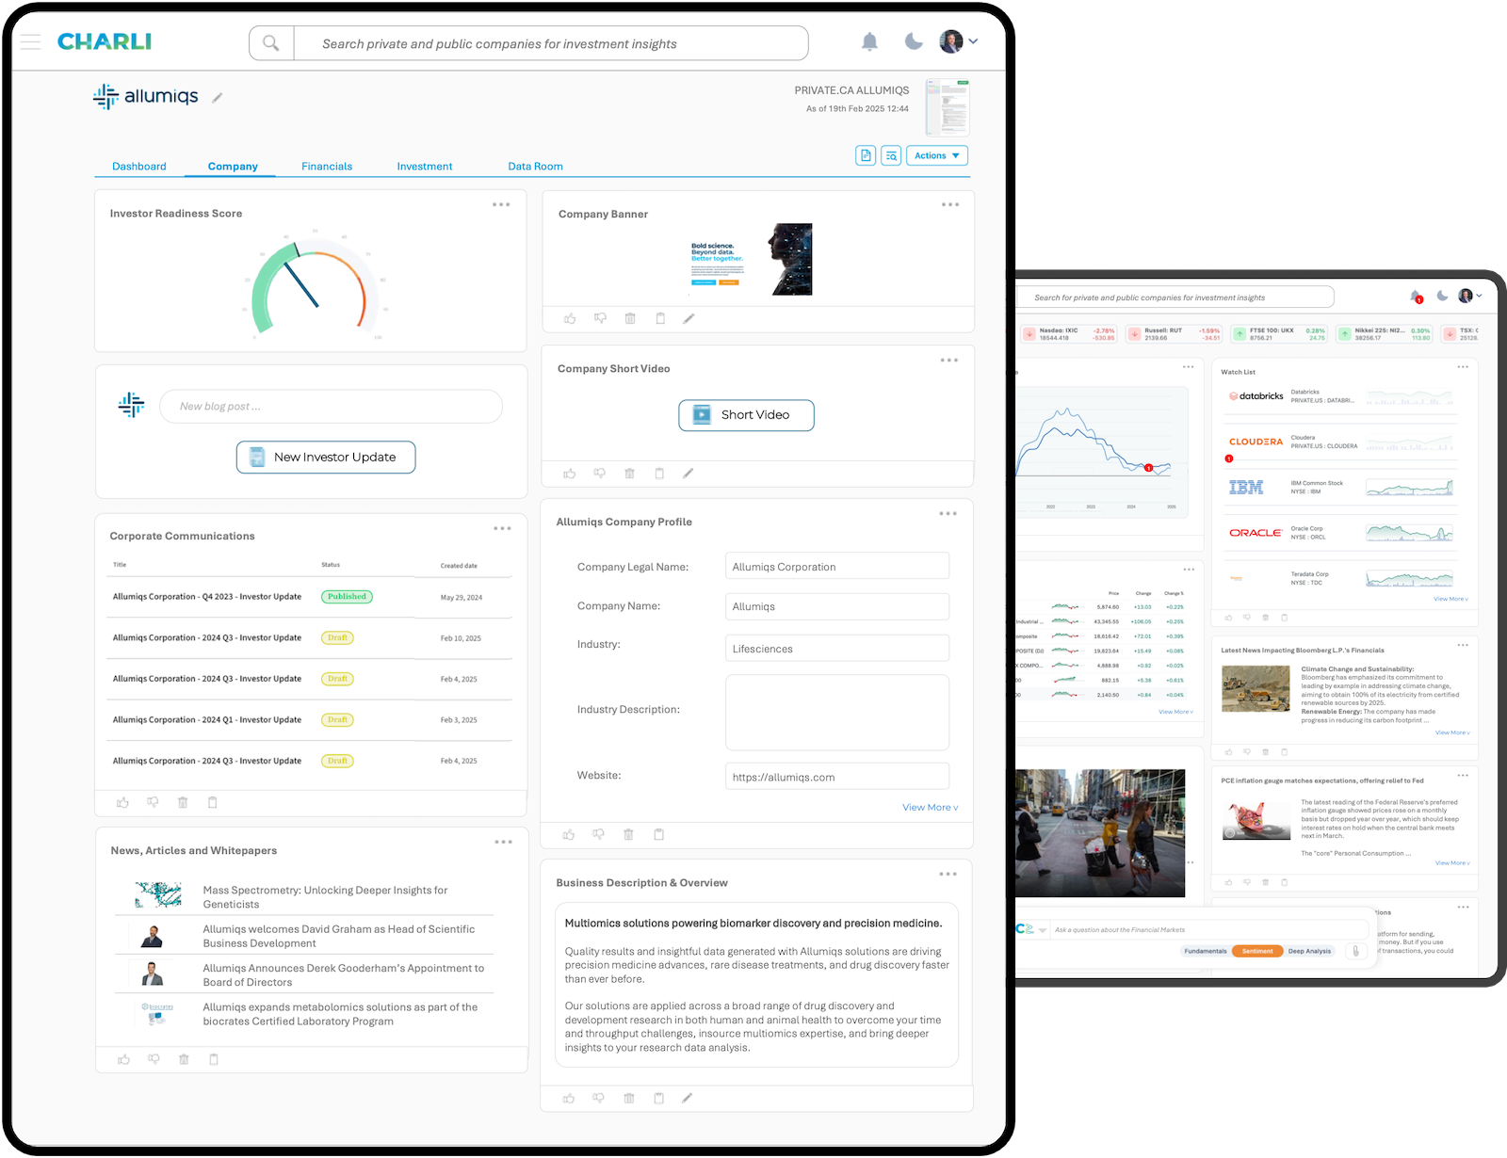Delete the Company Short Video card via trash
The width and height of the screenshot is (1507, 1158).
click(x=629, y=474)
